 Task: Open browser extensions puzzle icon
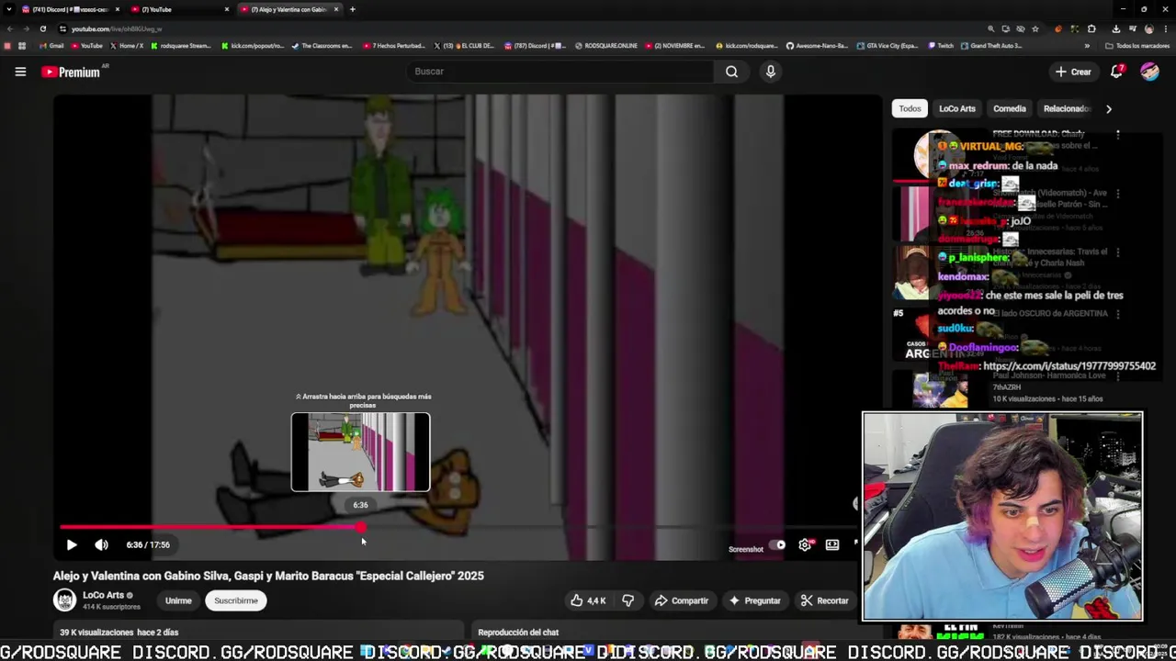click(1091, 28)
